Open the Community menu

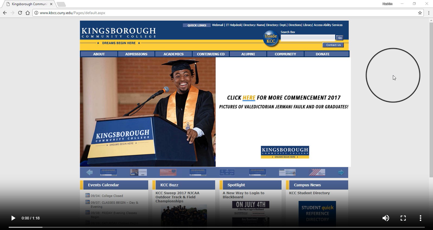click(285, 54)
